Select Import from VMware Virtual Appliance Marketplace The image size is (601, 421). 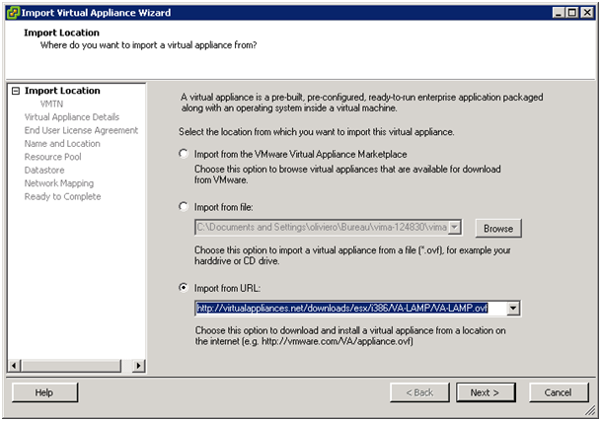pos(184,154)
